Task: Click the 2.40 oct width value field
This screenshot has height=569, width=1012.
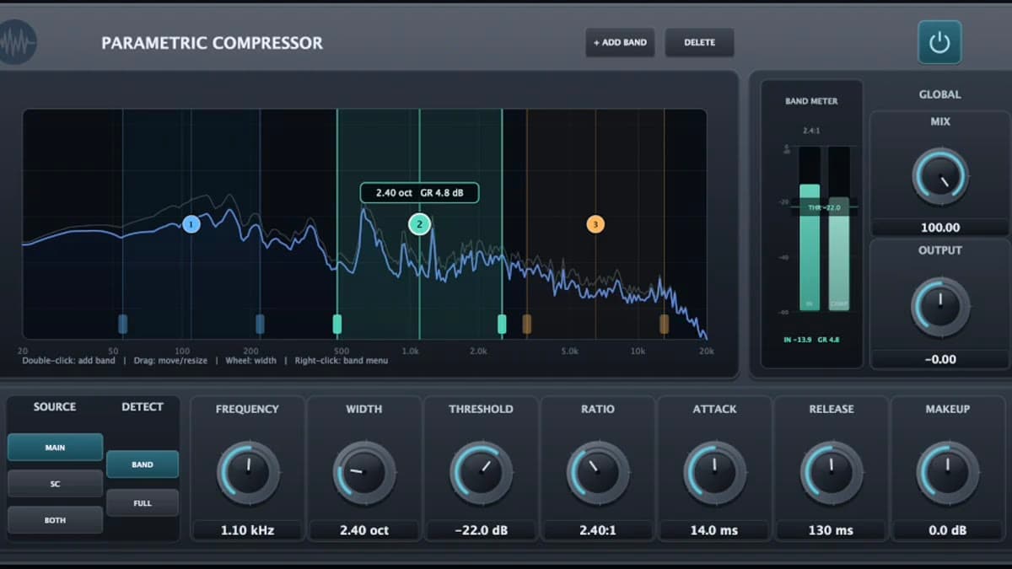Action: [364, 530]
